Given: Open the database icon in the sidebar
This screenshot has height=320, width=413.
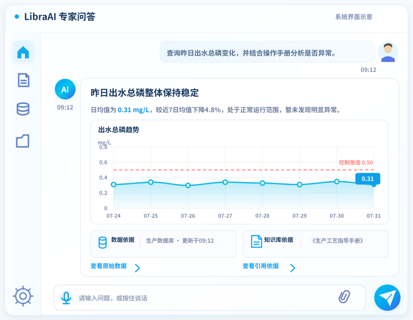Looking at the screenshot, I should (x=23, y=109).
